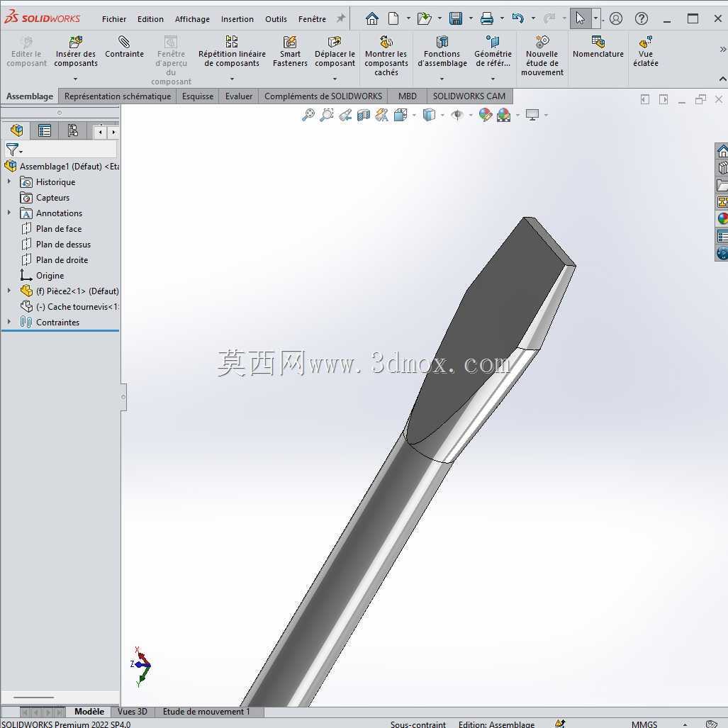
Task: Open the Affichage menu
Action: [192, 19]
